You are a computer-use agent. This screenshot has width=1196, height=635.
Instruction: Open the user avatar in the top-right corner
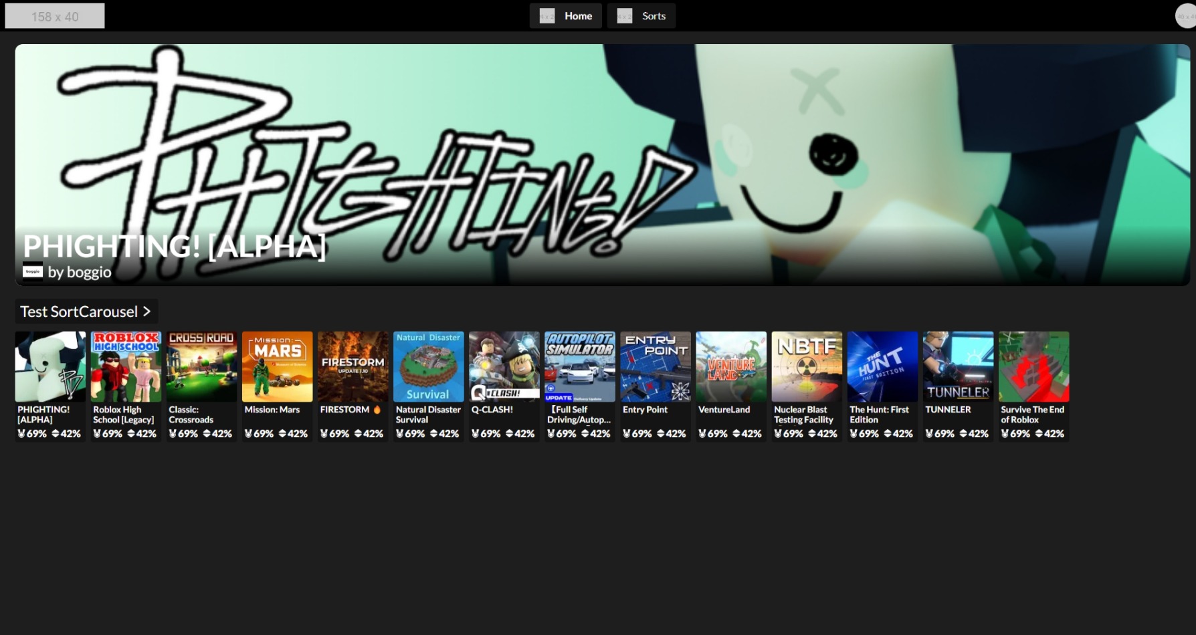1185,16
